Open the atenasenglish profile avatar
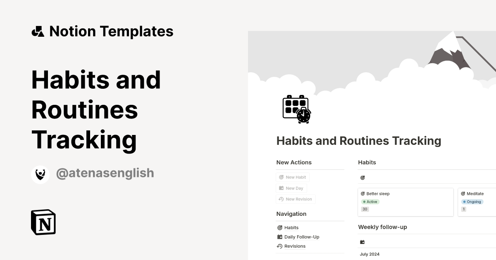 click(41, 174)
